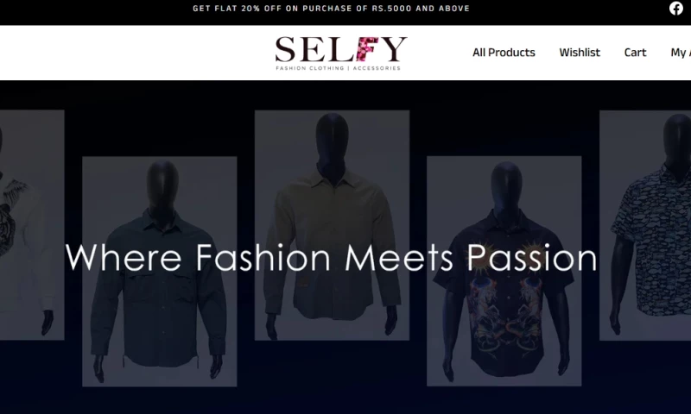Go to the Wishlist page
Viewport: 691px width, 414px height.
pos(580,53)
